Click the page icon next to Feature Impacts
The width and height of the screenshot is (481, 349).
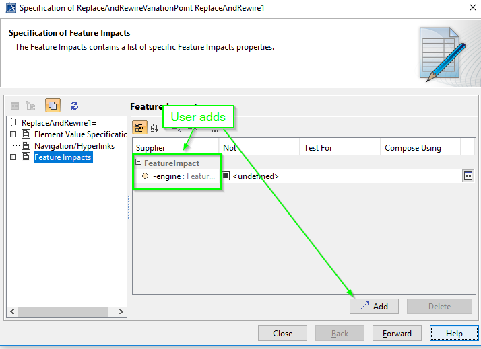[26, 157]
